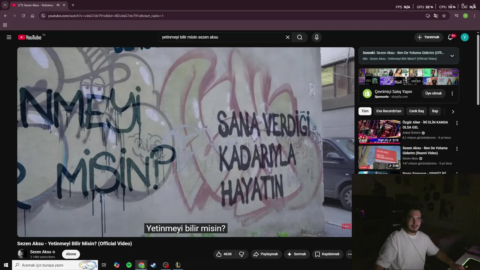
Task: Subscribe with the Abone button
Action: (x=71, y=254)
